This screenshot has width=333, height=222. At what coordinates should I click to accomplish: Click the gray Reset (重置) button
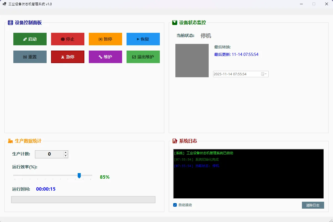point(30,57)
